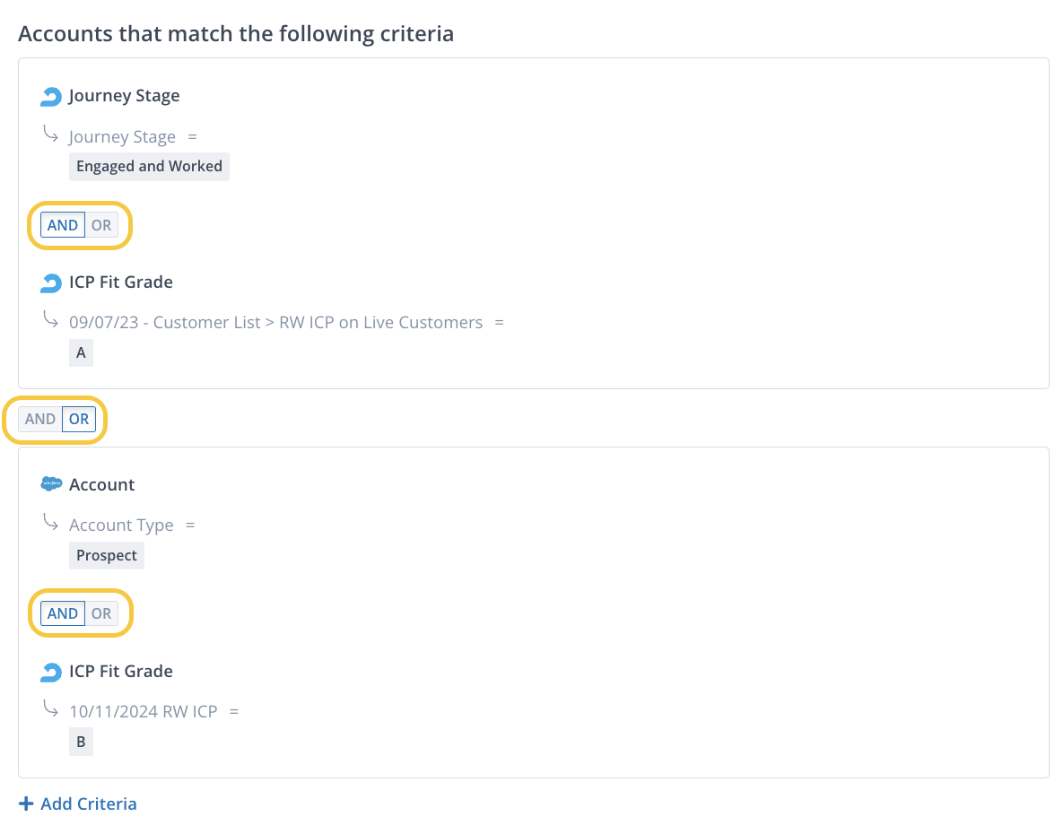Select AND in the first criteria group

pyautogui.click(x=63, y=225)
